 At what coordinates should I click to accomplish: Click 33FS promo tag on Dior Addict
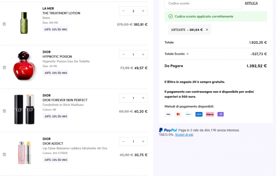[56, 159]
